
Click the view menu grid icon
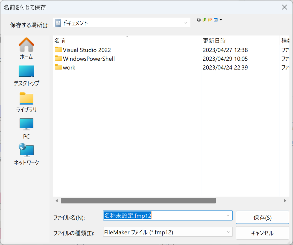pyautogui.click(x=216, y=20)
